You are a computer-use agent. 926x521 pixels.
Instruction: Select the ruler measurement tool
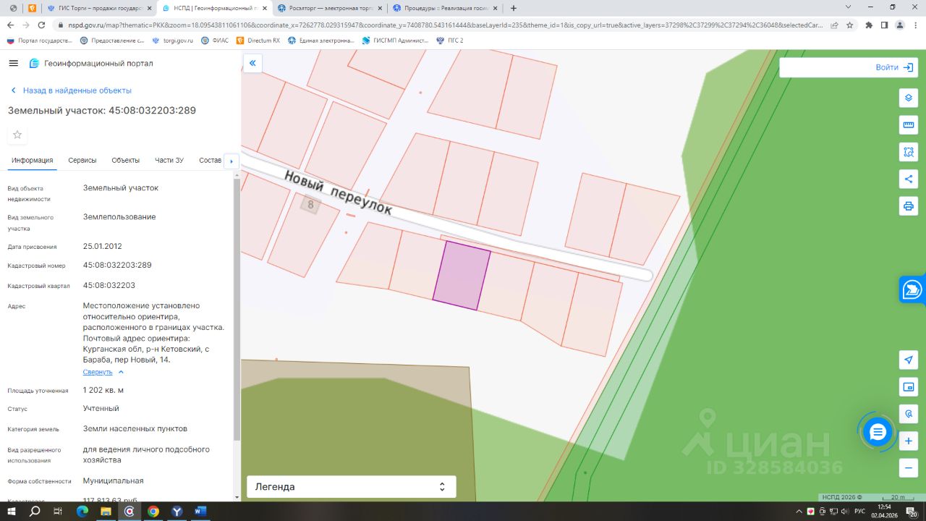pyautogui.click(x=909, y=125)
